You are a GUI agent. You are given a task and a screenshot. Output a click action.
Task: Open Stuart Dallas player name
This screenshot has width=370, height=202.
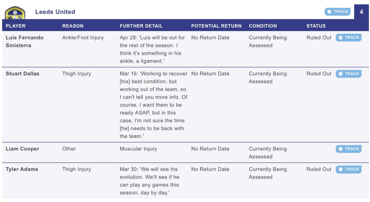pos(22,74)
